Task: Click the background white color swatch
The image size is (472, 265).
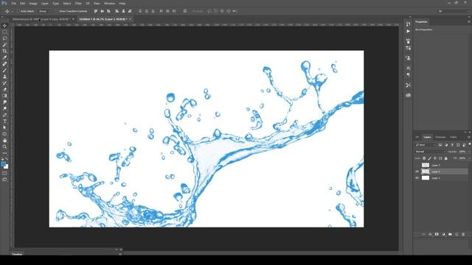Action: [7, 167]
